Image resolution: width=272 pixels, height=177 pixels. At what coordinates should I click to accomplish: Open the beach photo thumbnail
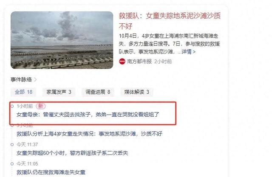(62, 40)
